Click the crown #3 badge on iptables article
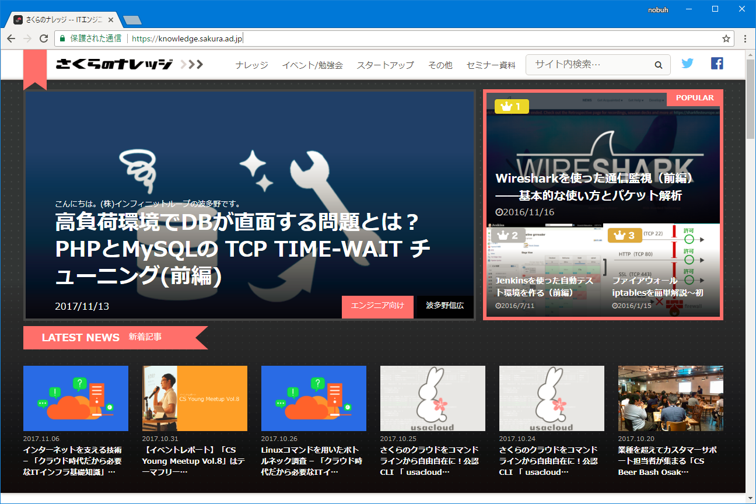The height and width of the screenshot is (504, 756). click(x=624, y=235)
